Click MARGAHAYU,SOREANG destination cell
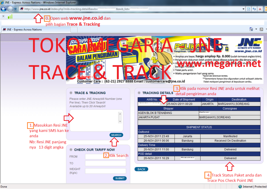The width and height of the screenshot is (267, 189). [x=239, y=104]
